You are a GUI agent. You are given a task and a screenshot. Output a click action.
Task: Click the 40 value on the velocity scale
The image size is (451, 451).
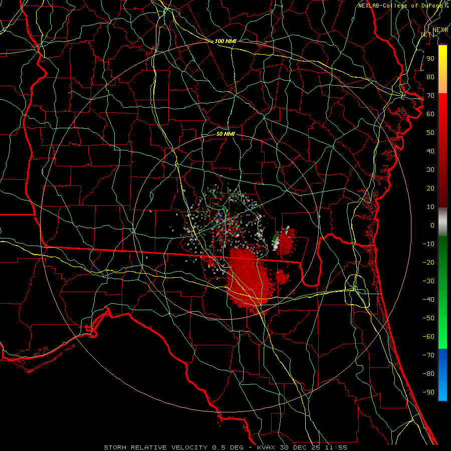[430, 151]
